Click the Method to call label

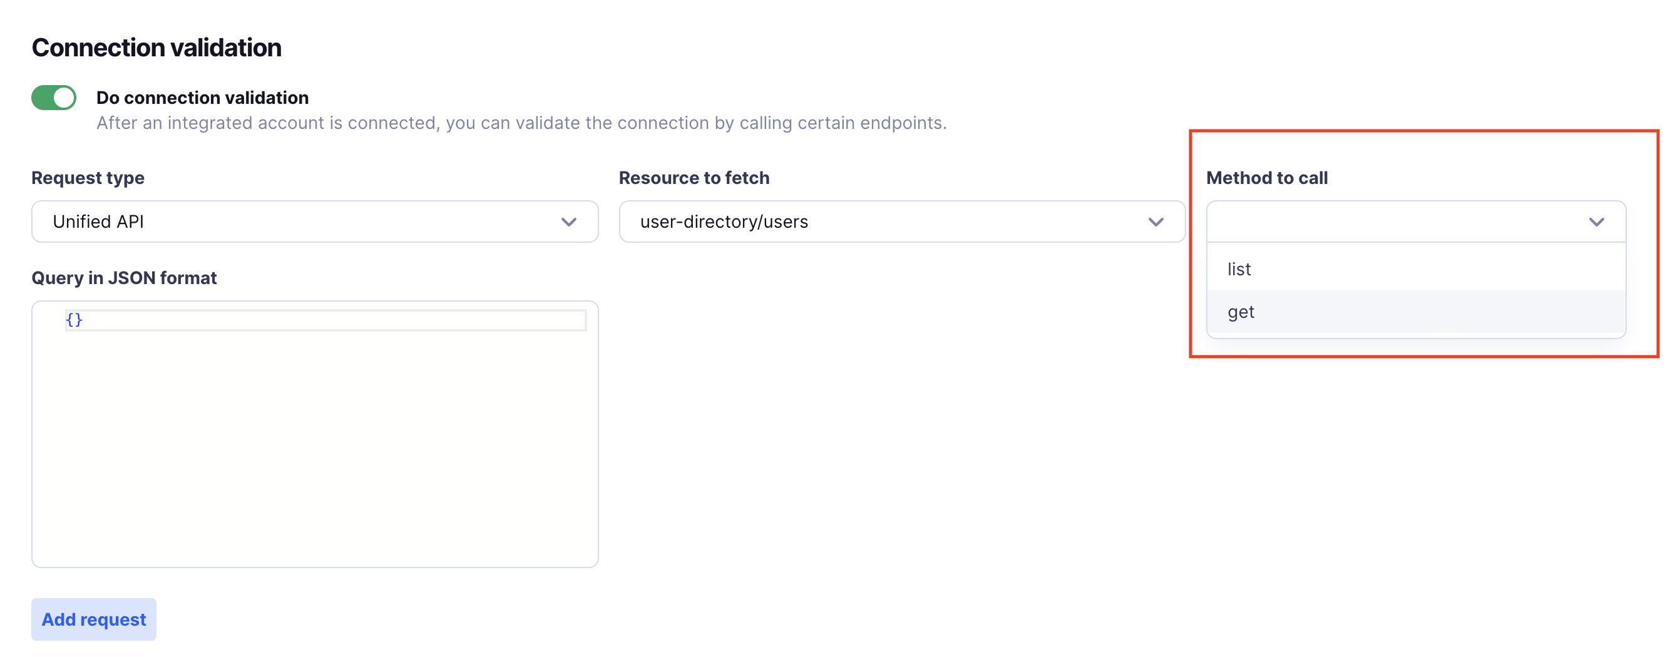coord(1267,178)
